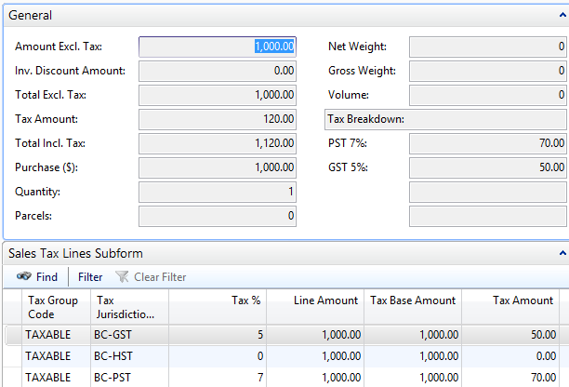This screenshot has height=387, width=569.
Task: Click the General section header title
Action: click(30, 15)
